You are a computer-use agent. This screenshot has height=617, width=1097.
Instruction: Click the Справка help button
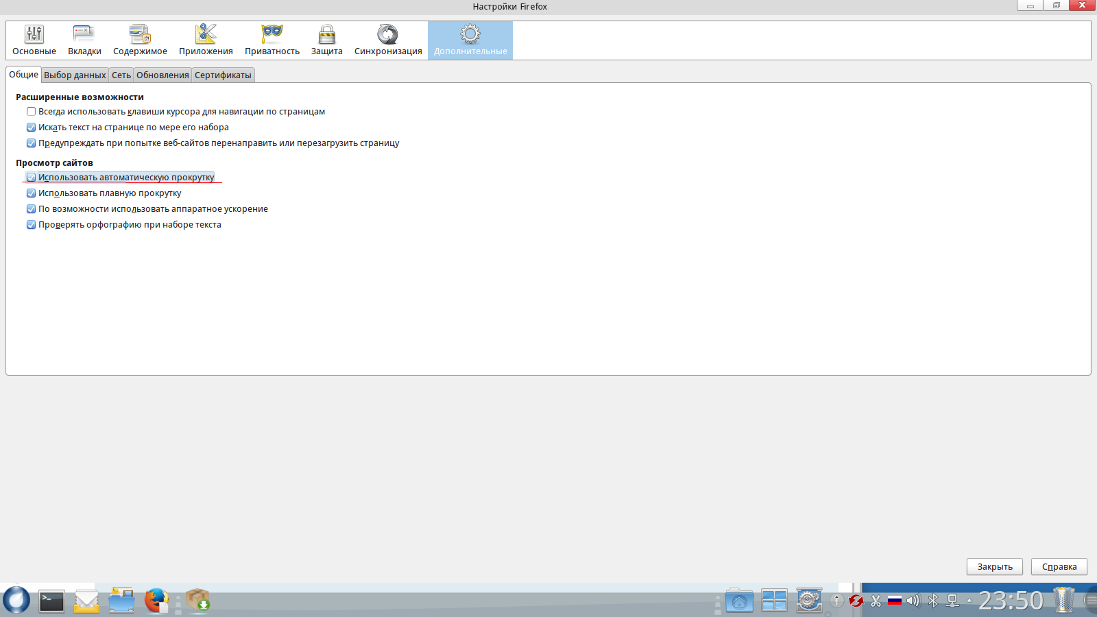pyautogui.click(x=1059, y=567)
